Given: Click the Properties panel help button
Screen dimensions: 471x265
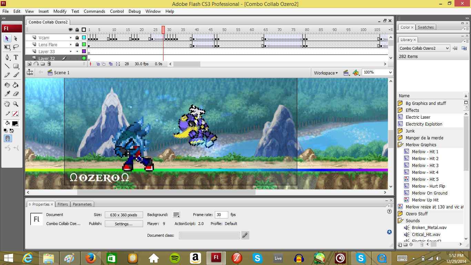Looking at the screenshot, I should coord(389,212).
